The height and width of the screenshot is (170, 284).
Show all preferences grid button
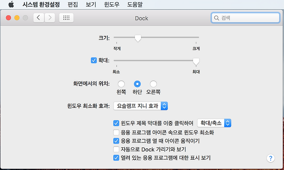[x=66, y=18]
